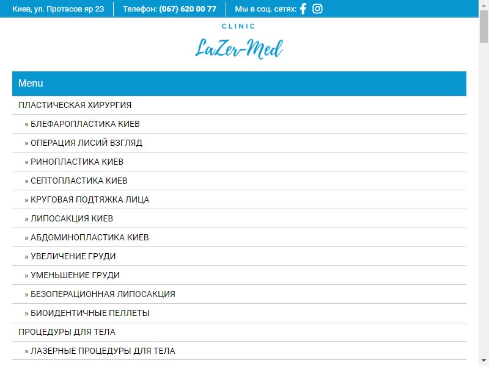489x366 pixels.
Task: Call the phone number (067) 620 00 77
Action: 188,9
